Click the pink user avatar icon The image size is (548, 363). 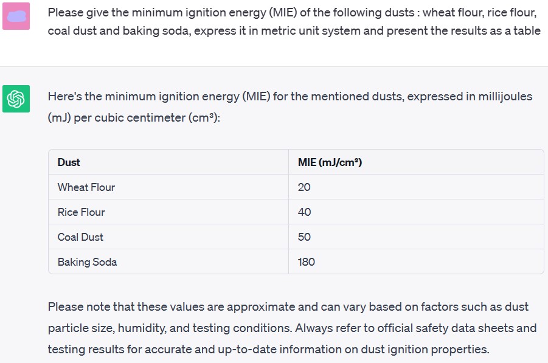point(16,16)
